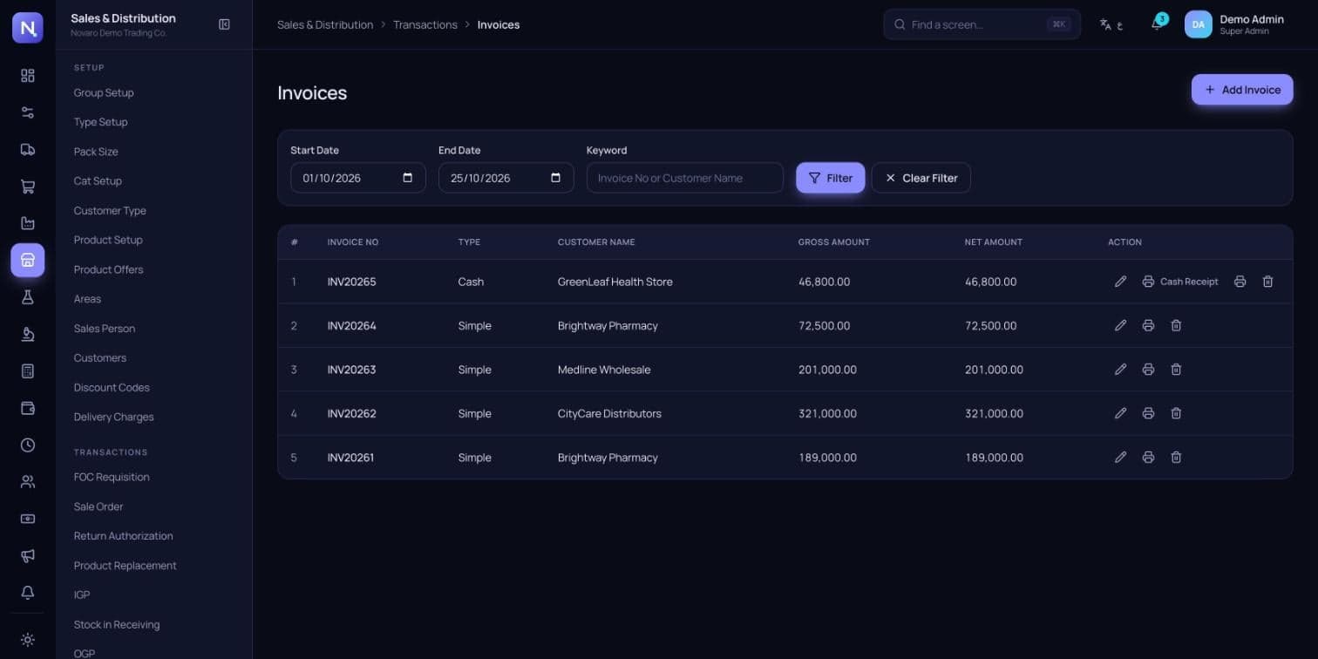Open the flask lab module icon
Screen dimensions: 1318x659
point(28,297)
